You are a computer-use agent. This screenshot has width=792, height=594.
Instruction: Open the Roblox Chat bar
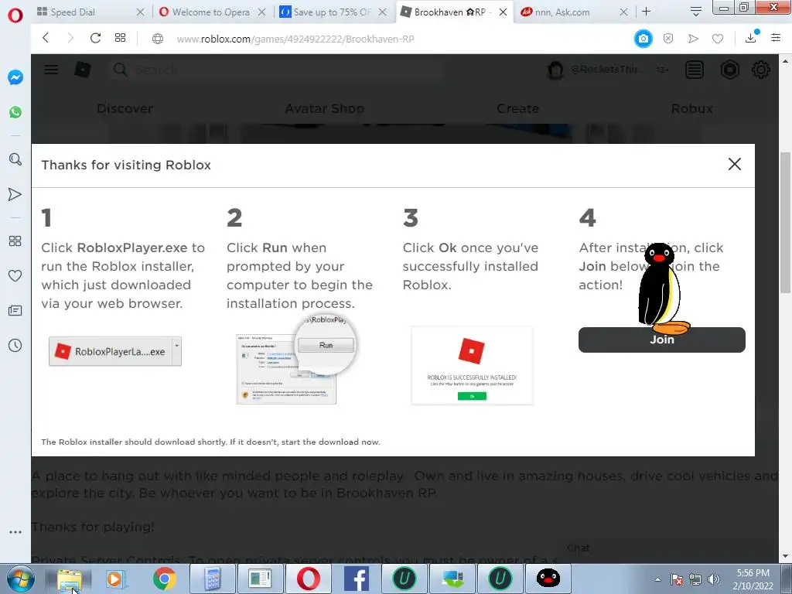tap(667, 548)
